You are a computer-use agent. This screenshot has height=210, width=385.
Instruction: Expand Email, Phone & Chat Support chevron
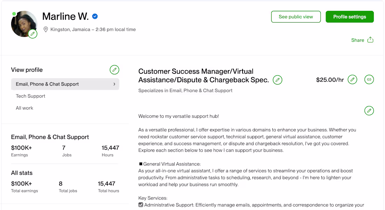point(114,84)
